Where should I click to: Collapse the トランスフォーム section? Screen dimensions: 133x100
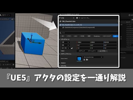60,39
